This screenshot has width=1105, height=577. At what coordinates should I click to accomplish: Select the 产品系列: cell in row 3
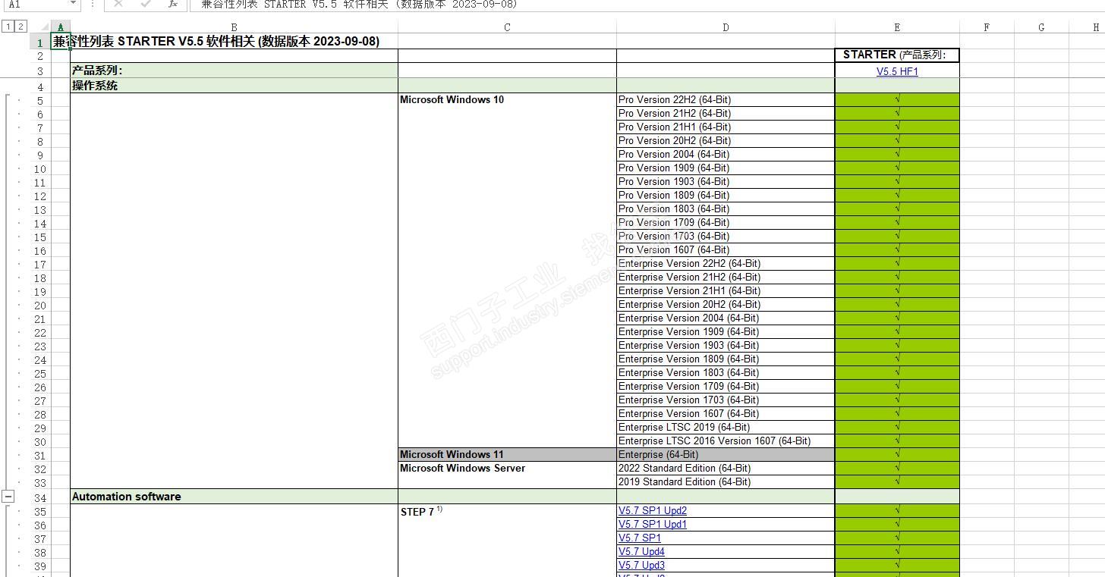point(234,71)
